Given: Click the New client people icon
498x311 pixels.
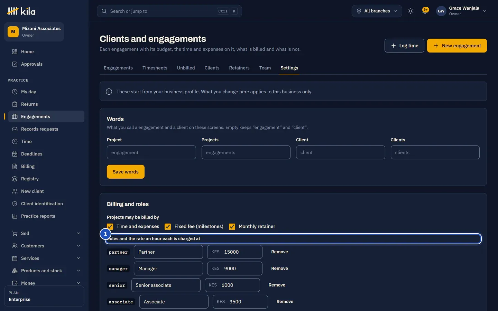Looking at the screenshot, I should (x=15, y=191).
